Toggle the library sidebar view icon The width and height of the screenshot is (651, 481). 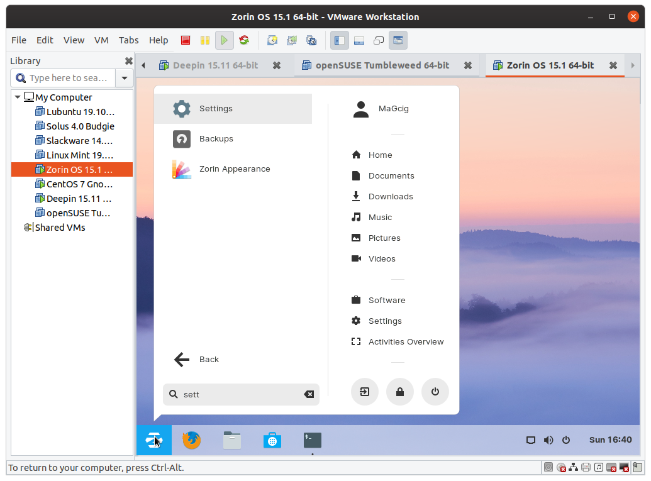(339, 40)
